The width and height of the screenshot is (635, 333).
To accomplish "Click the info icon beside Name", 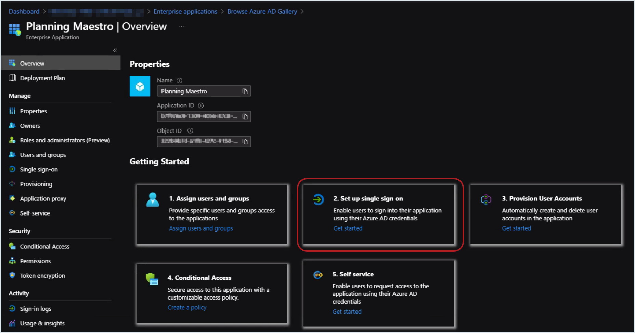I will [179, 81].
